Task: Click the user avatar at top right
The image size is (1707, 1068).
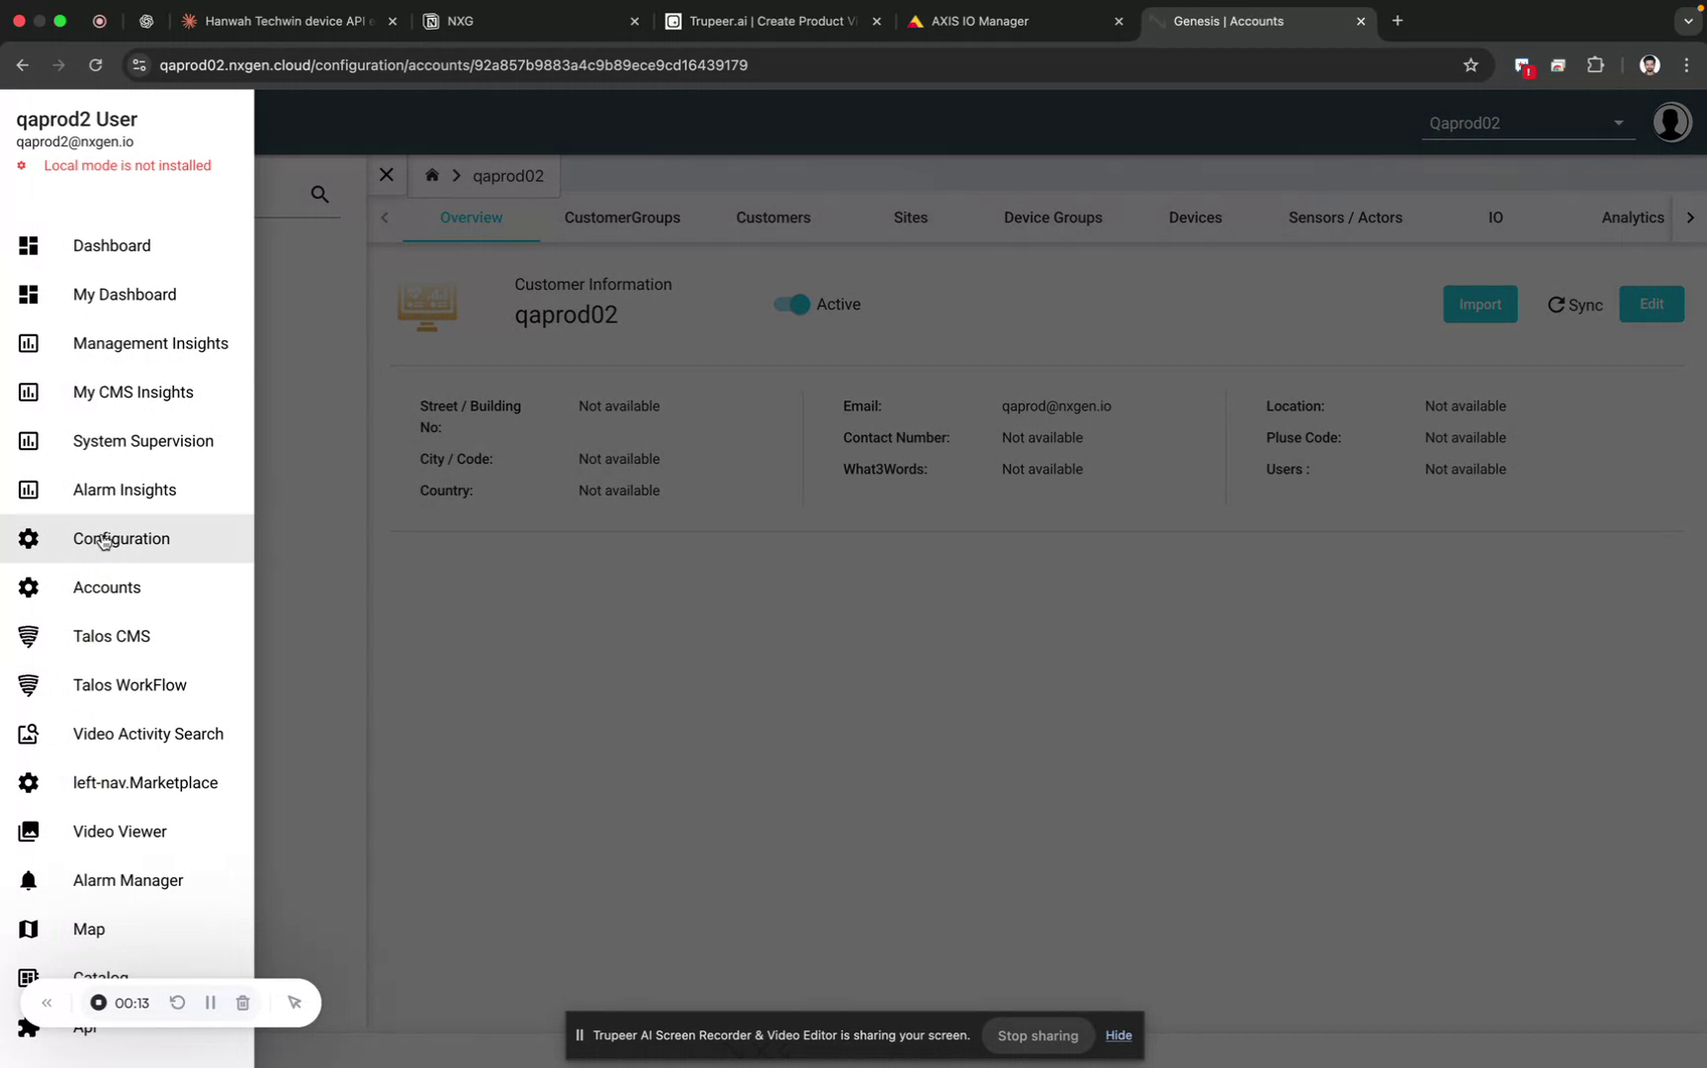Action: tap(1671, 122)
